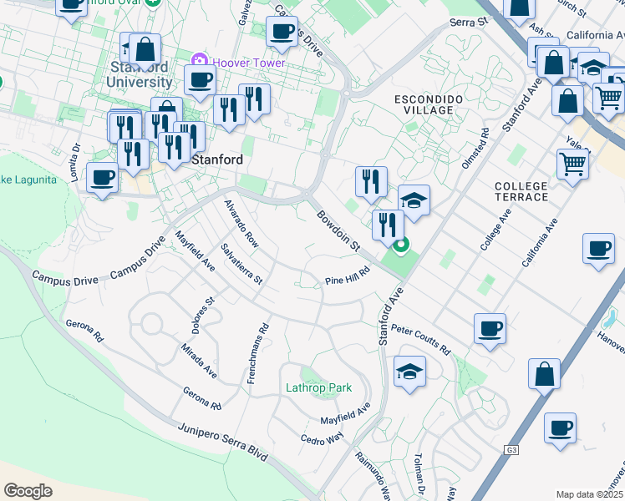The height and width of the screenshot is (501, 625).
Task: Select the Frenchmans Rd label
Action: point(258,354)
